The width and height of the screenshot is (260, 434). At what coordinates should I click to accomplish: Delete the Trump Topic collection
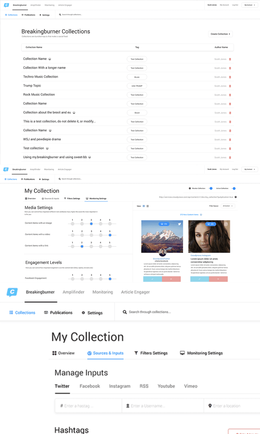(230, 86)
